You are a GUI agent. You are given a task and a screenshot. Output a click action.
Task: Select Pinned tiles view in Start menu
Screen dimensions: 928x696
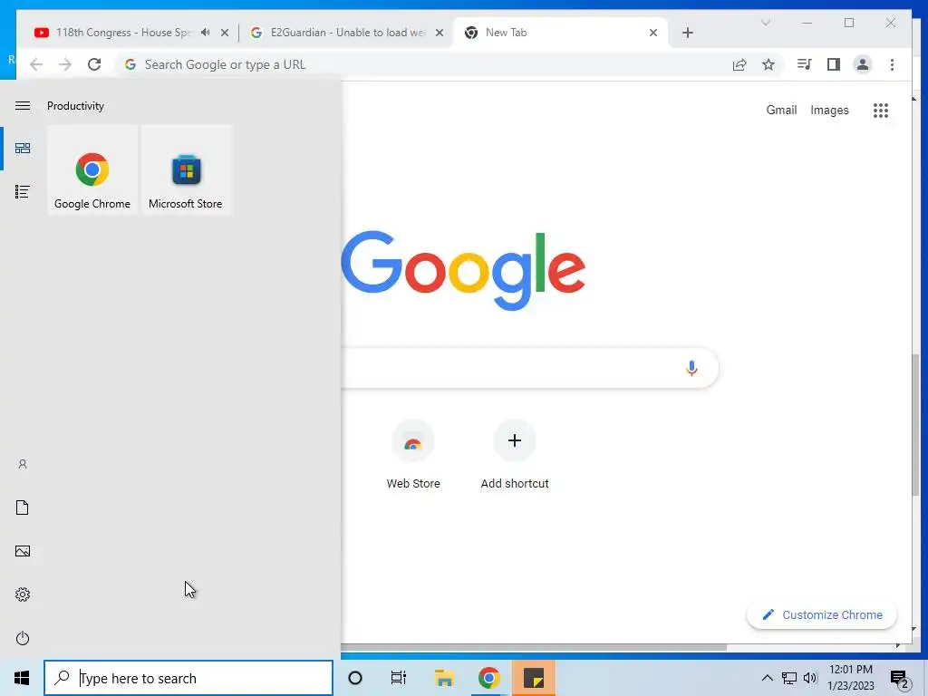click(x=23, y=148)
